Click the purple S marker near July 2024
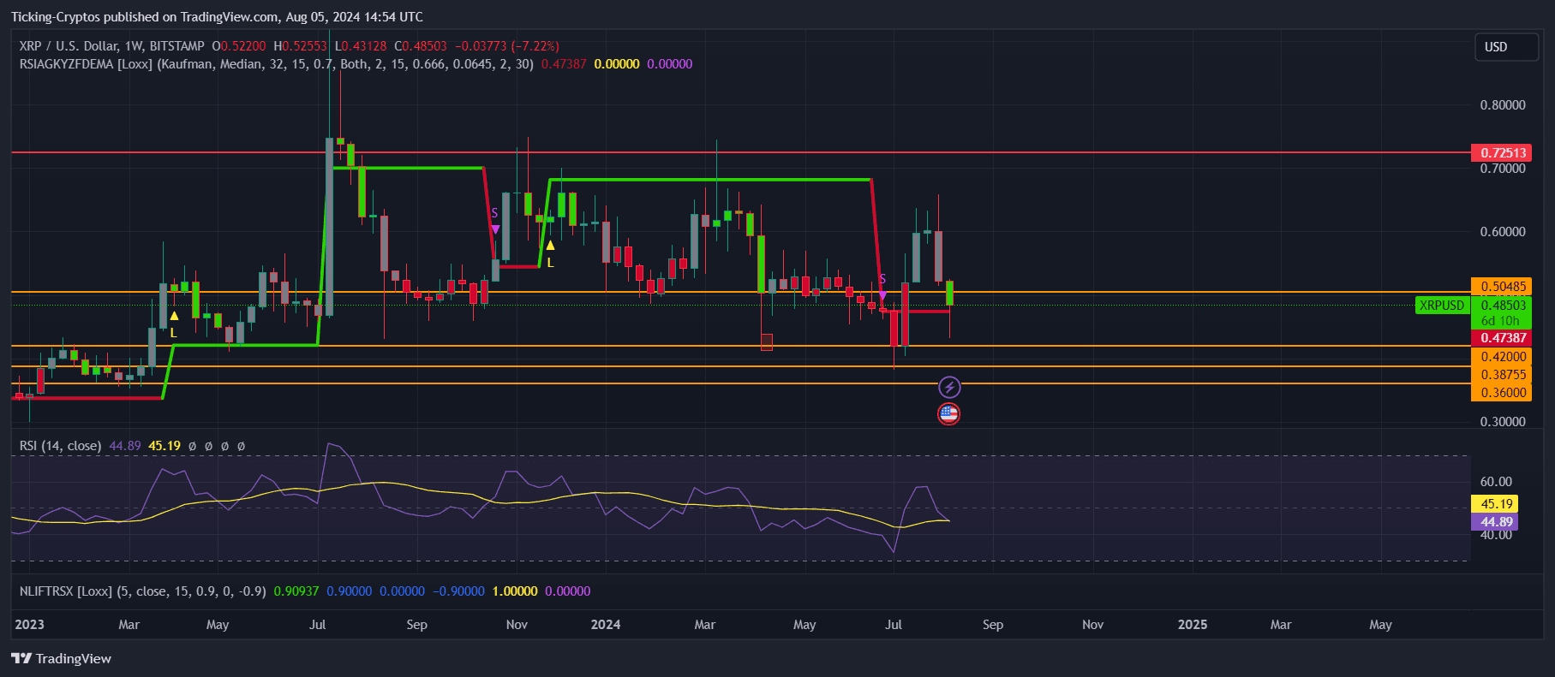The height and width of the screenshot is (677, 1555). [x=882, y=287]
